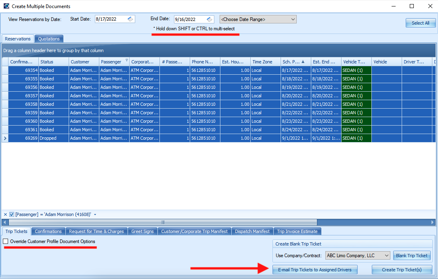
Task: Click the SEDAN (1) cell for 69360
Action: [356, 121]
